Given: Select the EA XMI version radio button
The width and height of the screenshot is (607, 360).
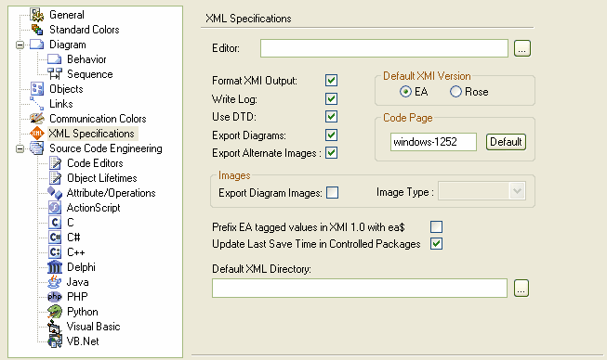Looking at the screenshot, I should (405, 92).
